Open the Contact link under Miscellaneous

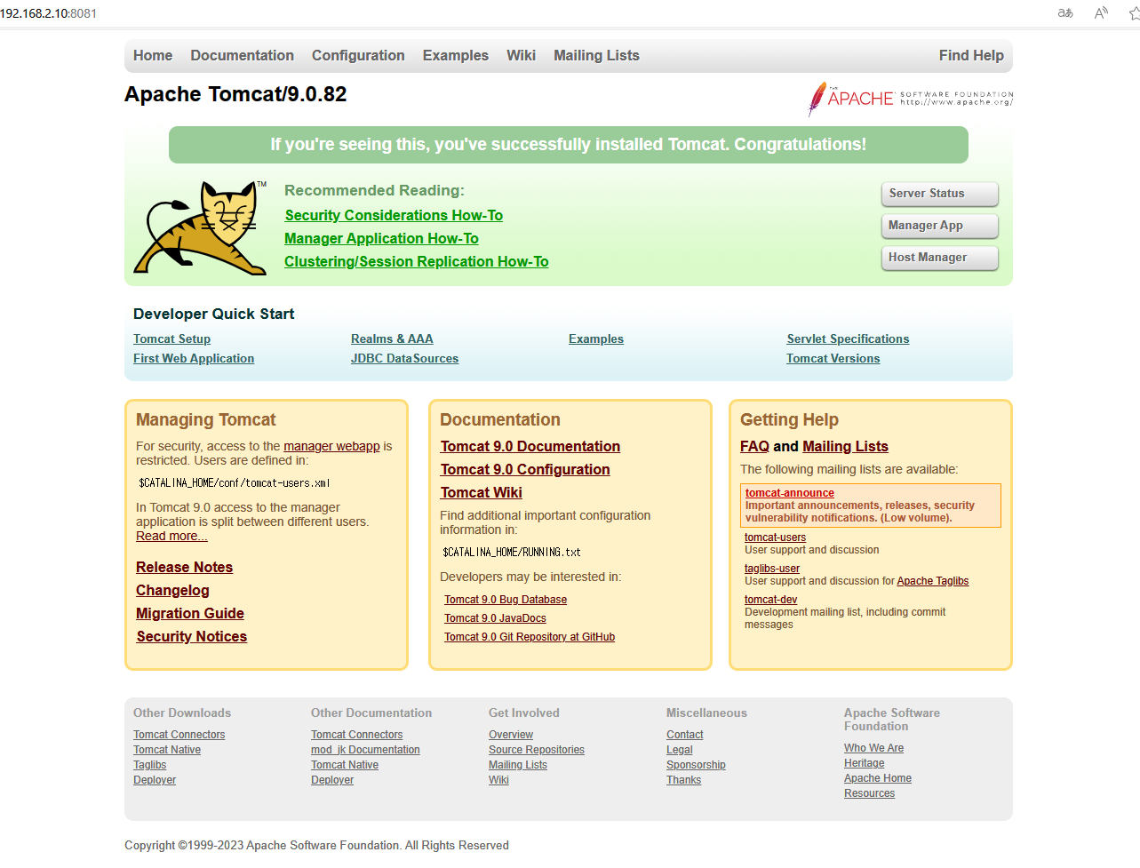(x=684, y=735)
